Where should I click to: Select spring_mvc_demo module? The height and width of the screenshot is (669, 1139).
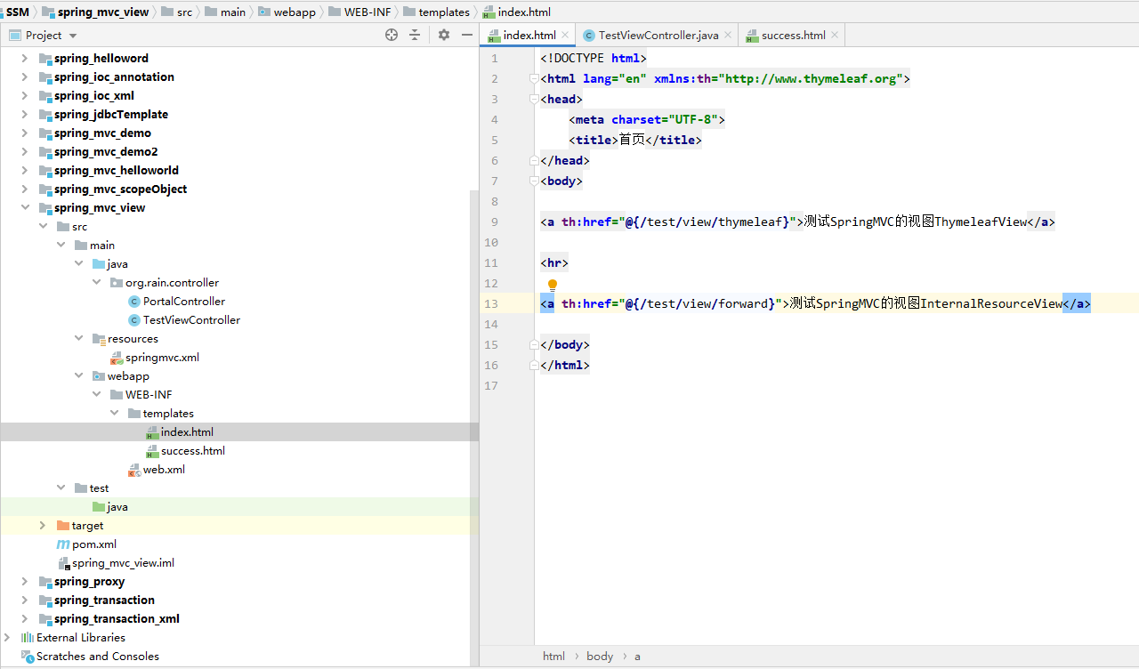pyautogui.click(x=102, y=133)
